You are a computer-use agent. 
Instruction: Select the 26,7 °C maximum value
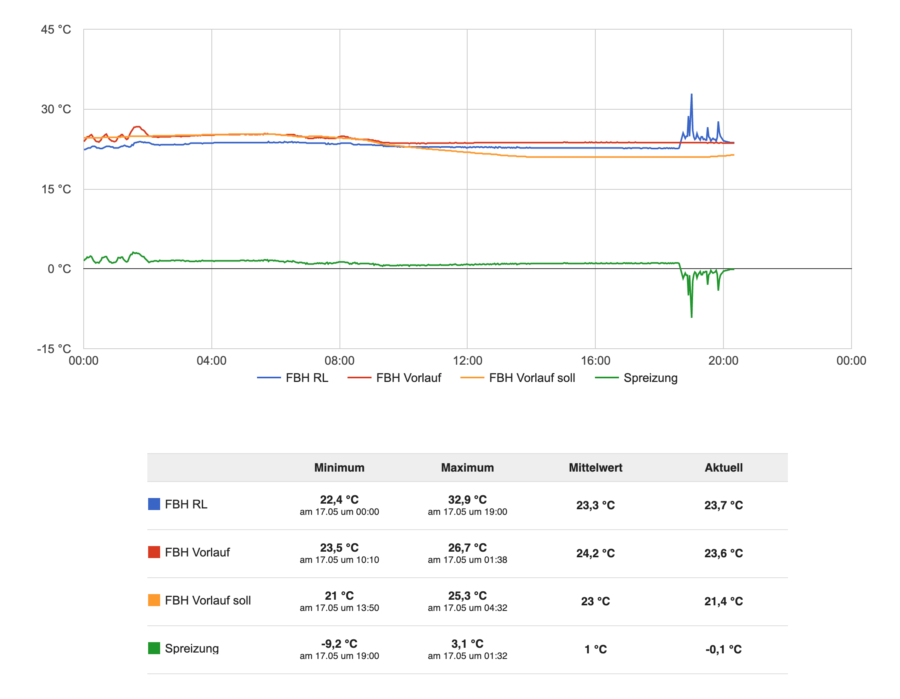coord(467,548)
